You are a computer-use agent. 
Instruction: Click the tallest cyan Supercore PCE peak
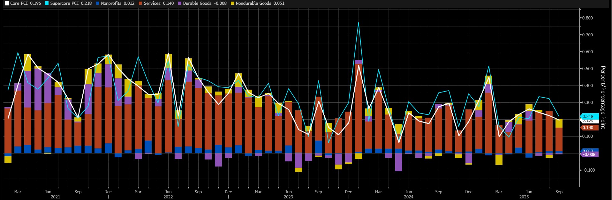(359, 23)
